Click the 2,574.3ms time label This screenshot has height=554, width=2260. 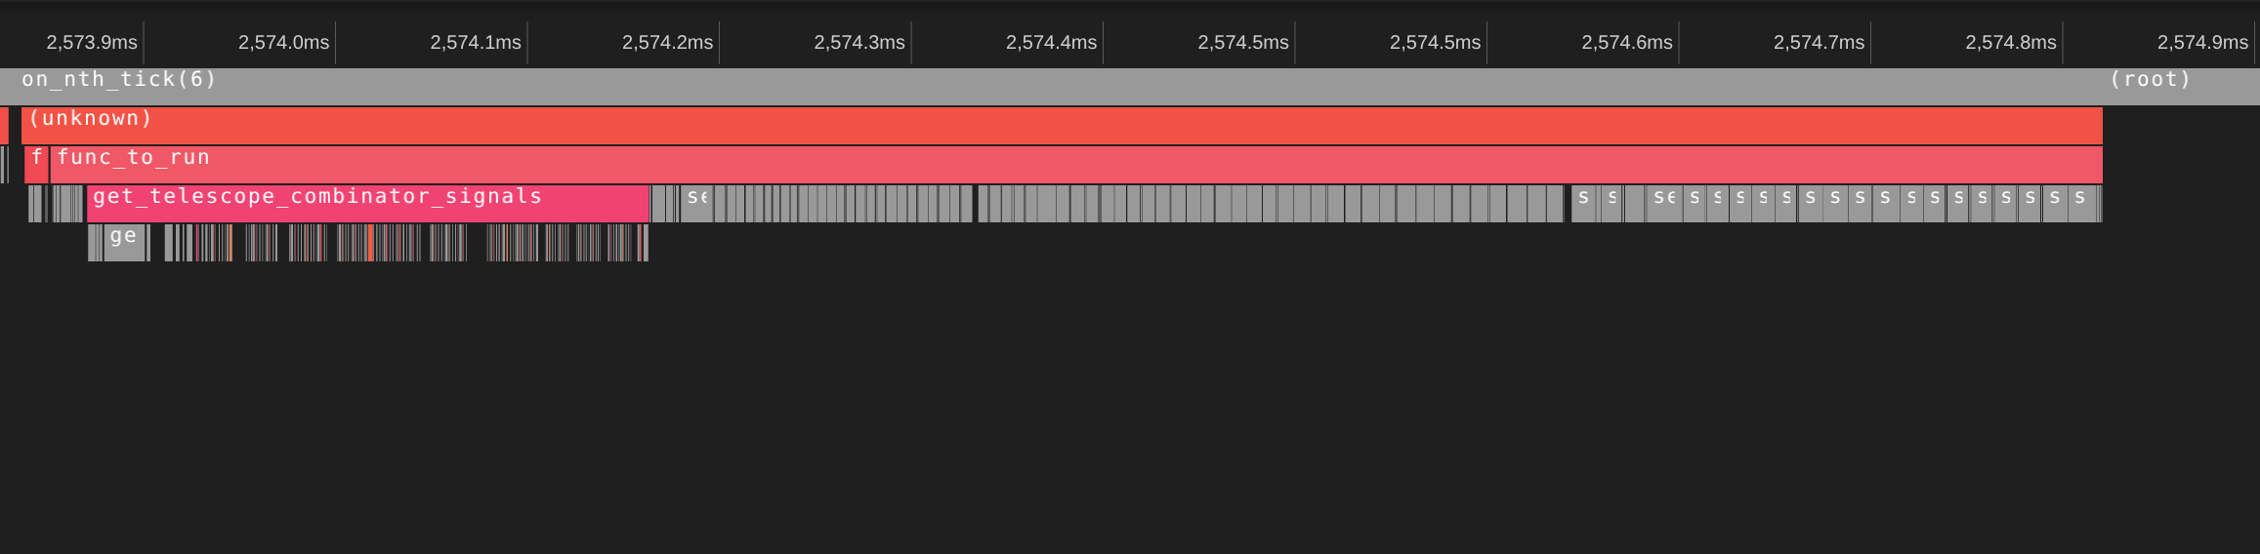(859, 43)
